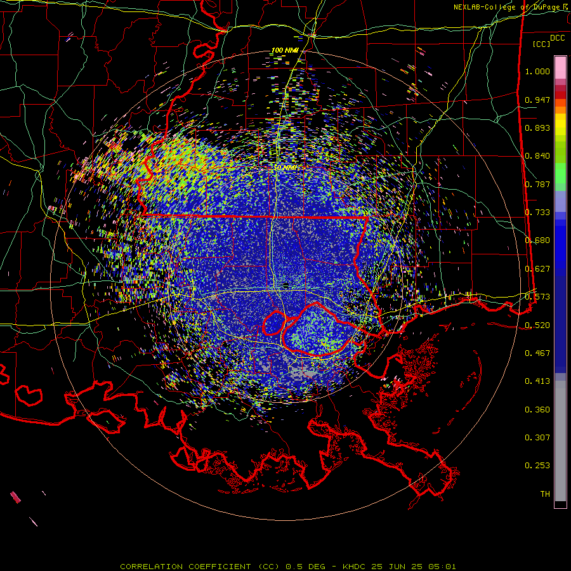Click inside the small round lake outline
Viewport: 571px width, 571px height.
point(273,324)
